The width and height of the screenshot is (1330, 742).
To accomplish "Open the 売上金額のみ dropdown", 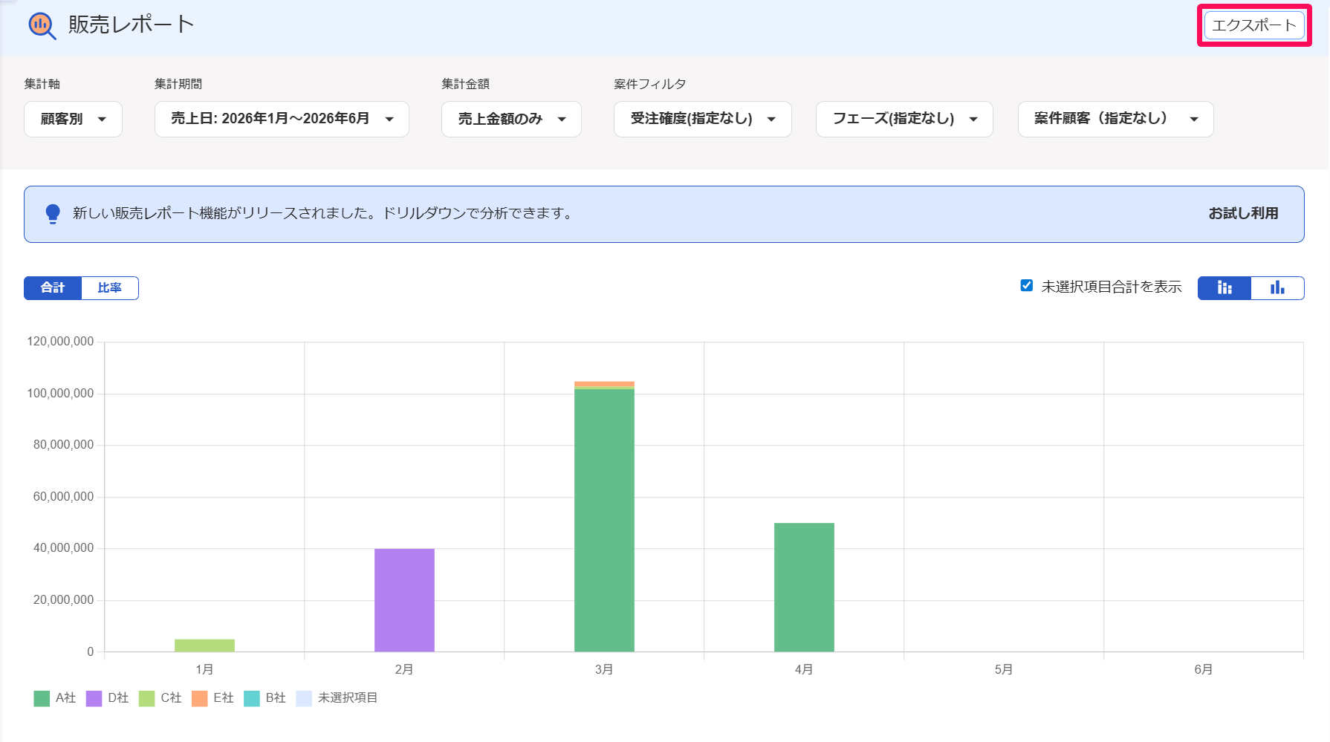I will tap(511, 119).
